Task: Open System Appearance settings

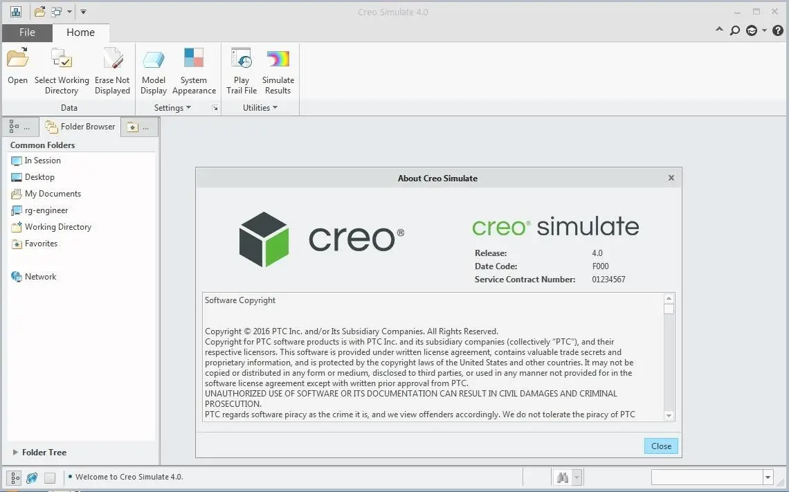Action: pyautogui.click(x=194, y=71)
